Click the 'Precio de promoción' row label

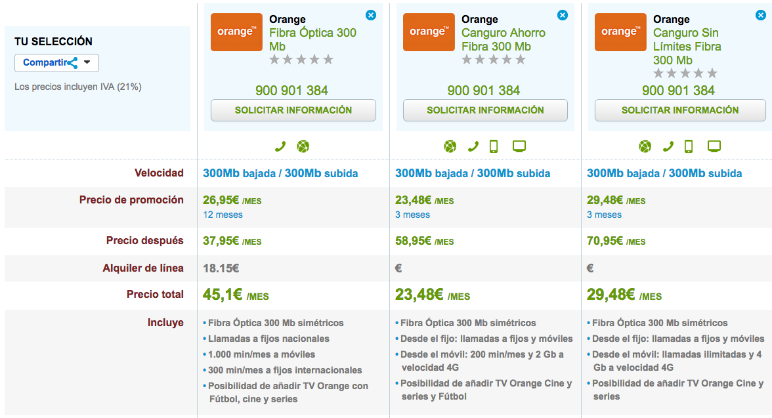131,200
